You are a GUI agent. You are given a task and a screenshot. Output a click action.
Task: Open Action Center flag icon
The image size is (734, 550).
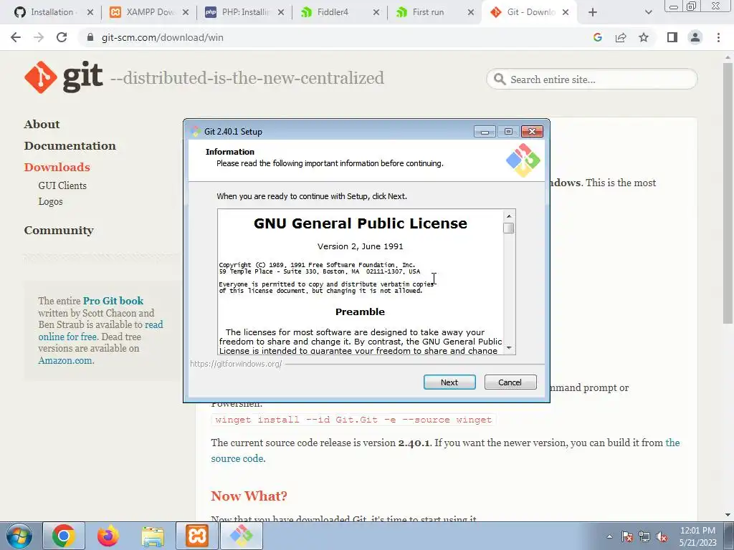tap(627, 537)
